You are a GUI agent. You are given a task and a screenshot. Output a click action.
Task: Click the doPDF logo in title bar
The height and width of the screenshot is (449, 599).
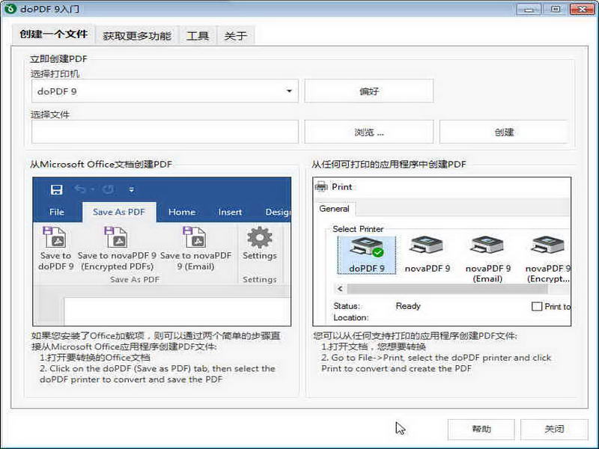(x=10, y=8)
